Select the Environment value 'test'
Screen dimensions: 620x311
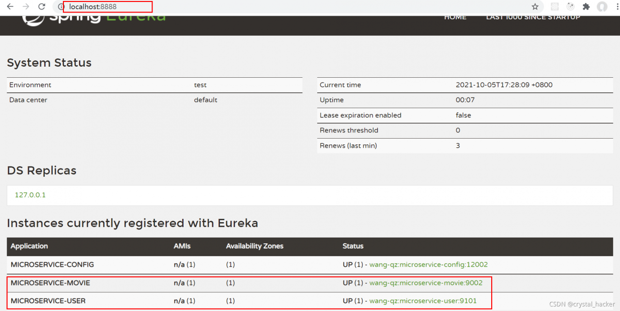[200, 85]
